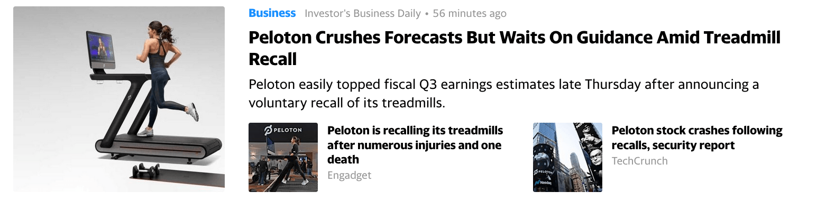This screenshot has width=826, height=219.
Task: Click the word Recall ending main headline
Action: 272,59
